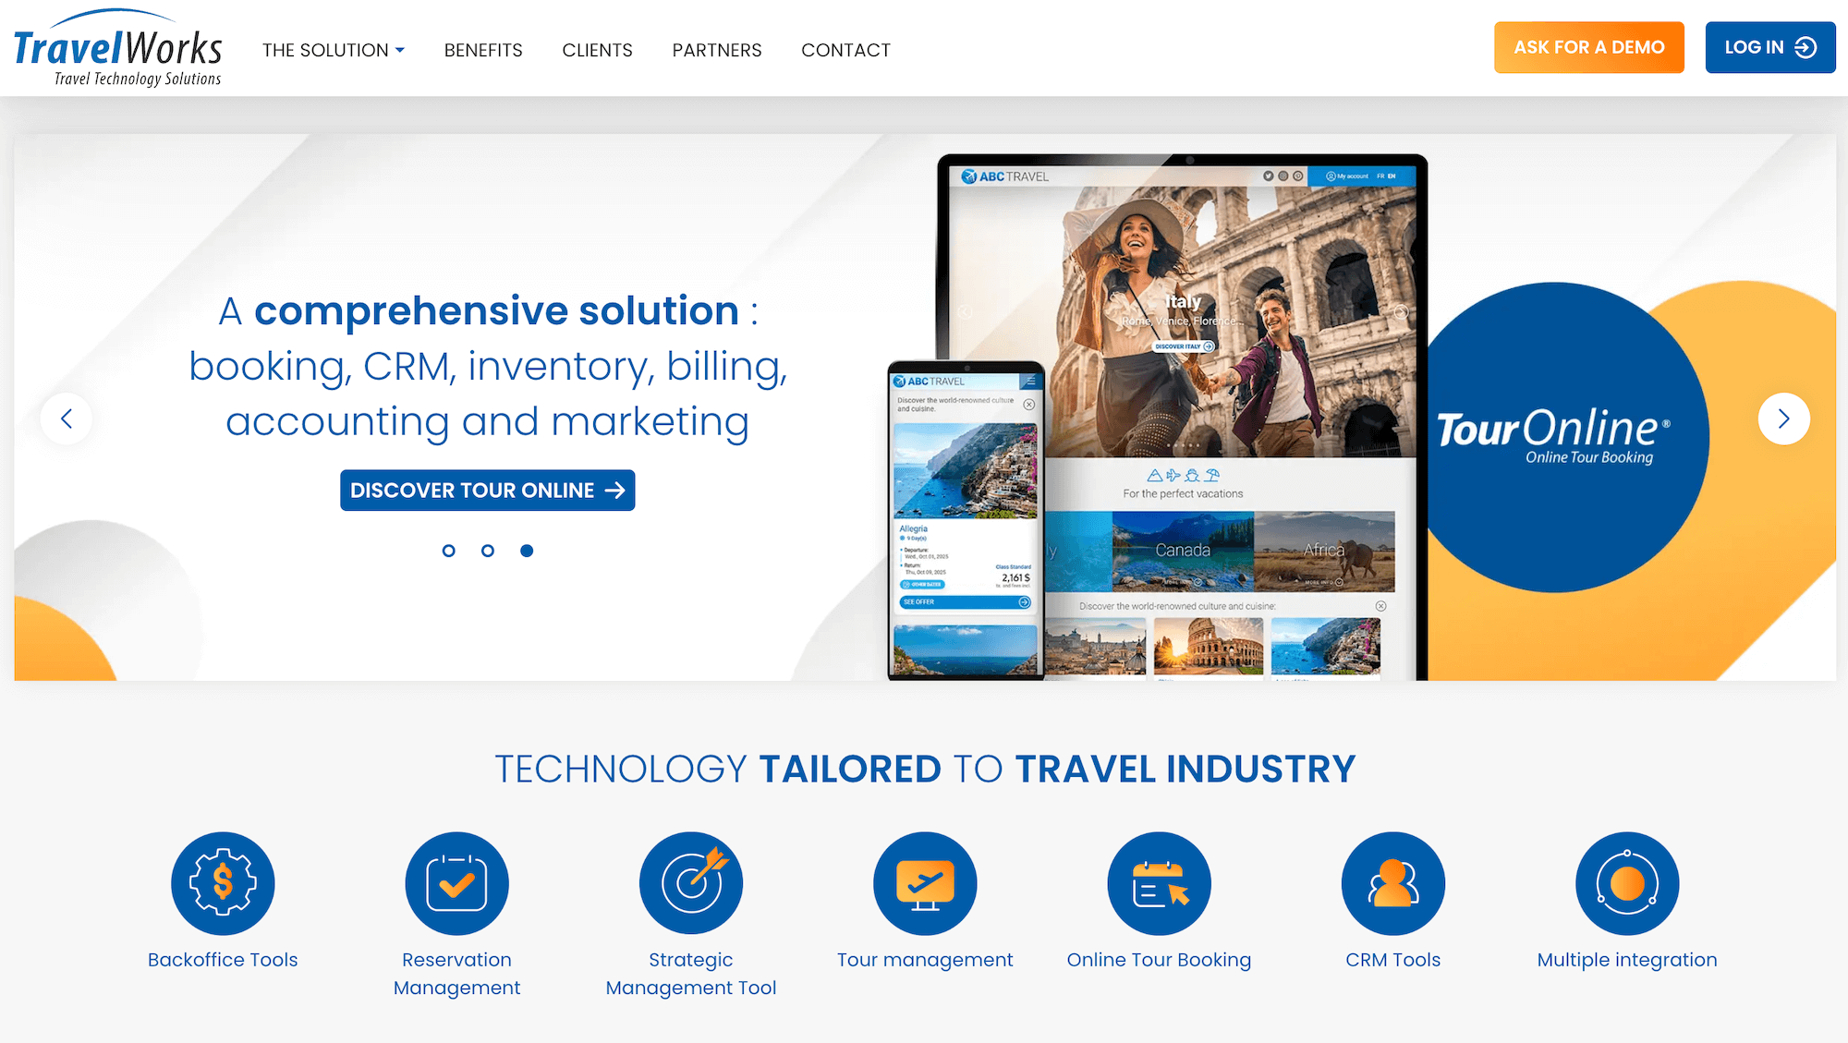
Task: Select the first carousel dot indicator
Action: [448, 551]
